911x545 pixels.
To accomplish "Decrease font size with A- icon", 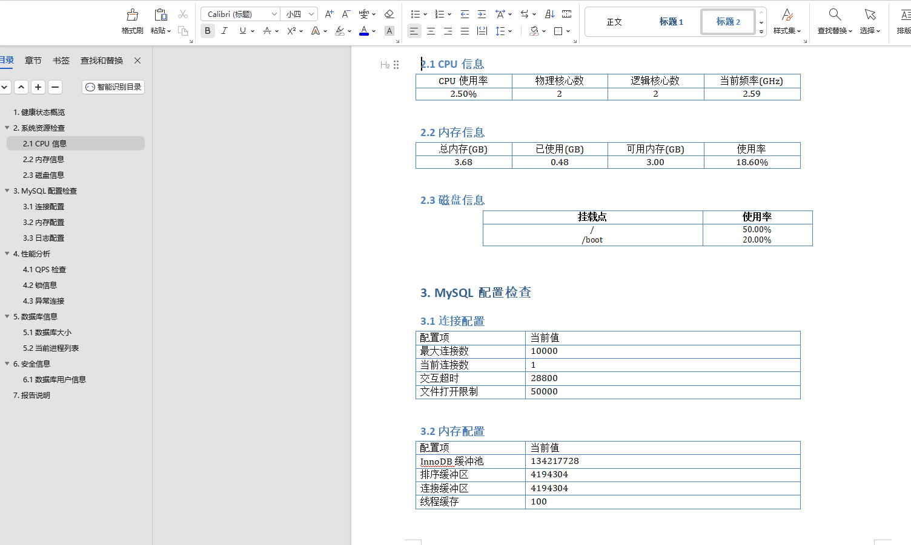I will (346, 14).
